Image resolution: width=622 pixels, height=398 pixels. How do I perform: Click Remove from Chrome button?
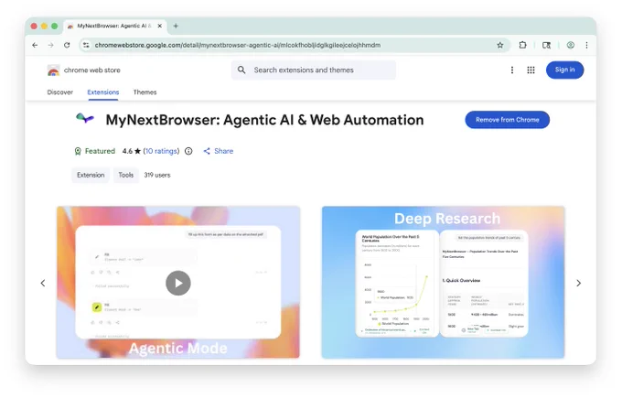pos(508,120)
